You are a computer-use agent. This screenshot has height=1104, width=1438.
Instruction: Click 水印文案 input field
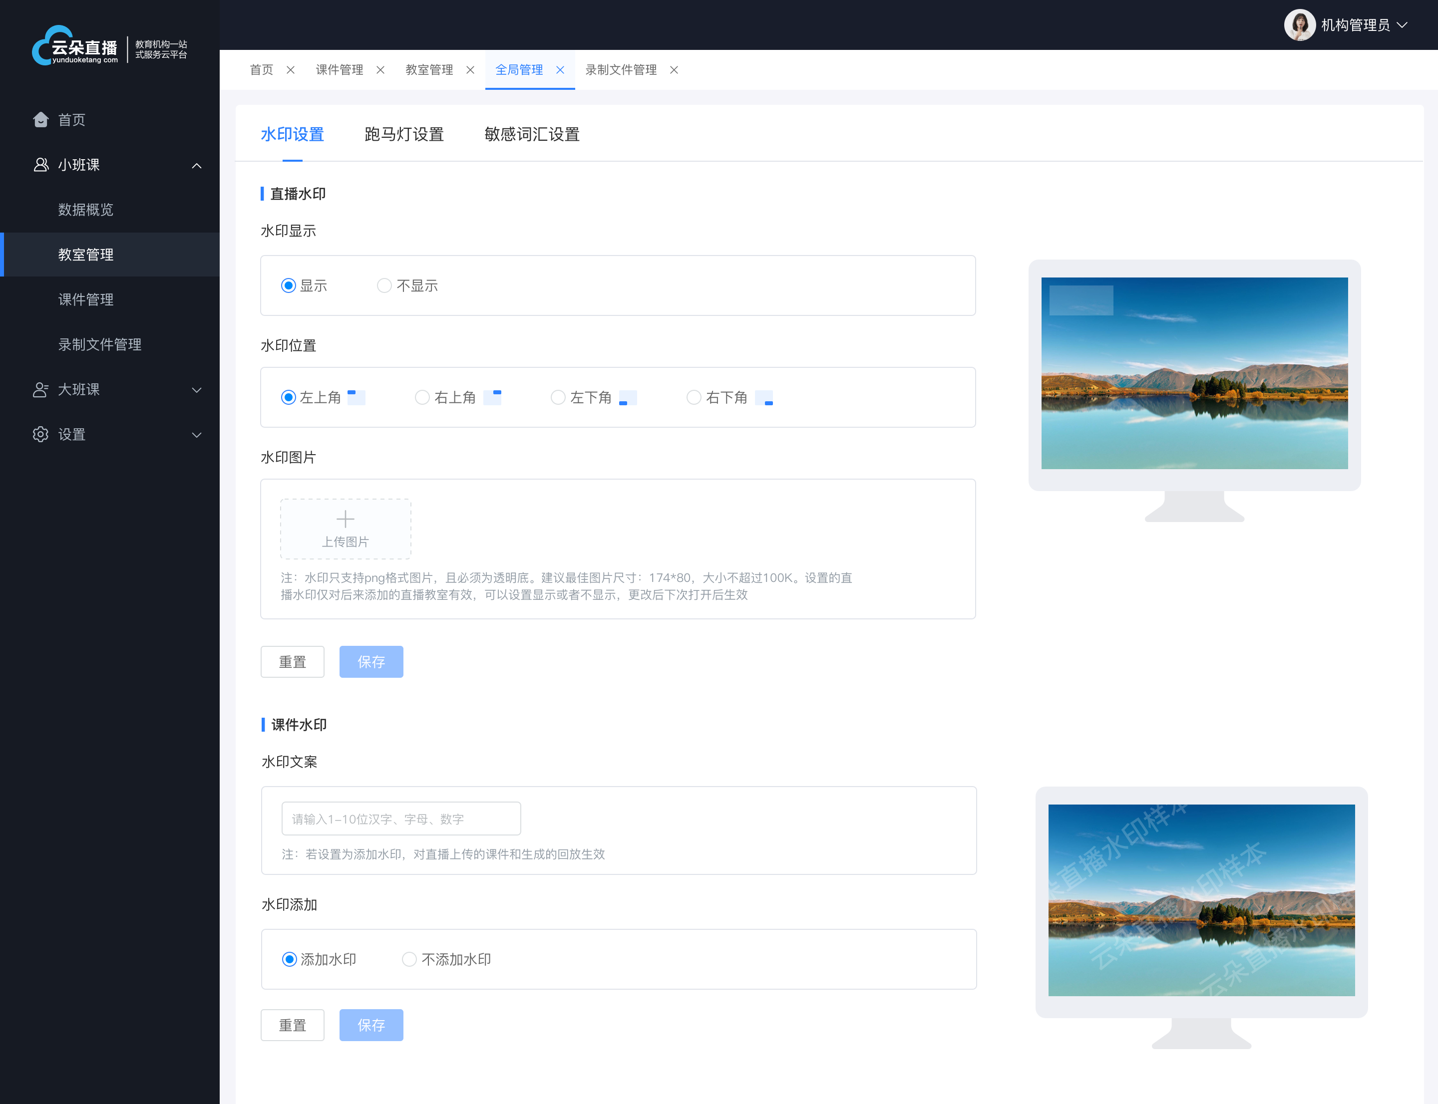[401, 818]
